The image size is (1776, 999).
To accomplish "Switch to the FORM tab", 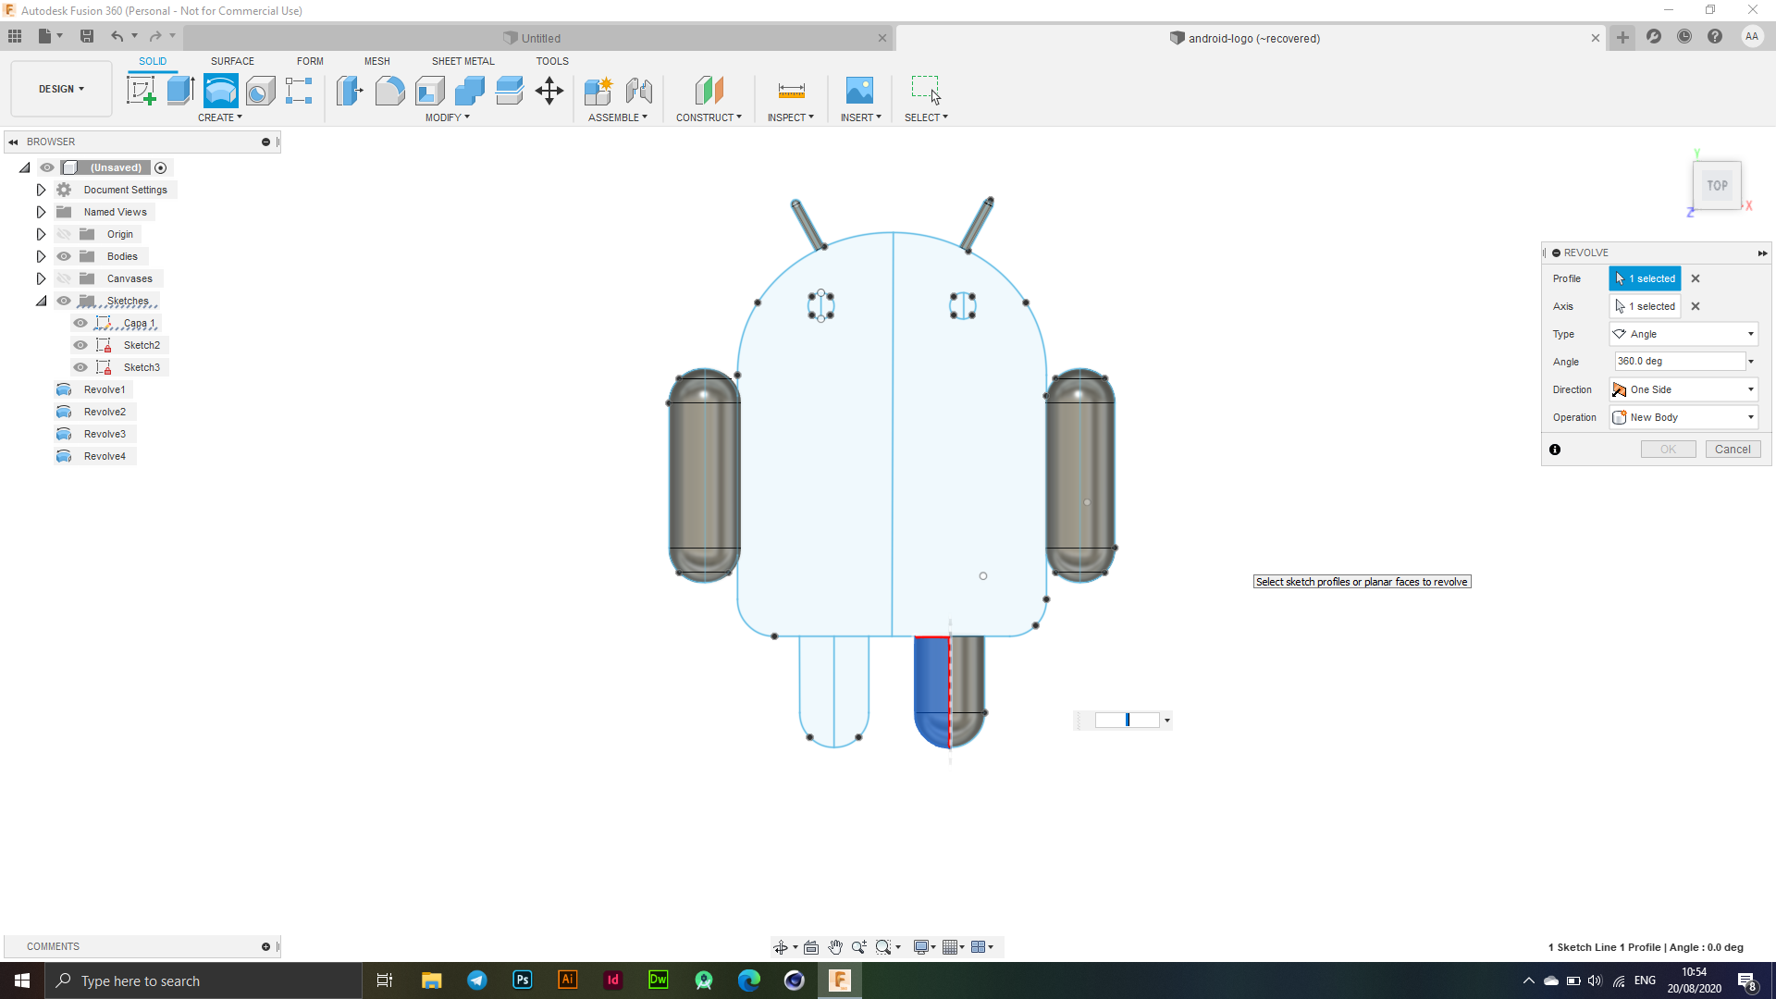I will click(x=310, y=61).
